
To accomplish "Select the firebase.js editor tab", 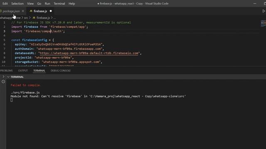I will tap(40, 11).
